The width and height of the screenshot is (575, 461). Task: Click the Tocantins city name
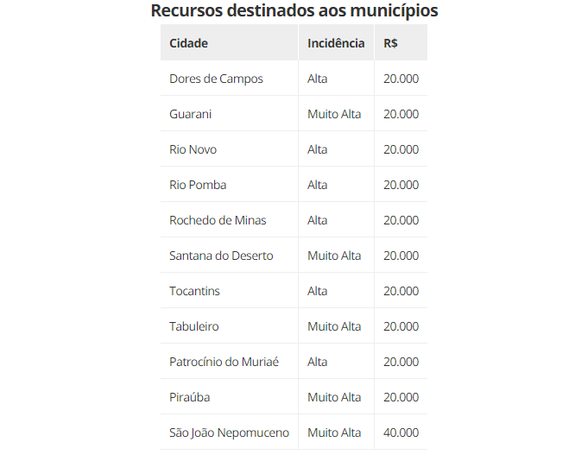point(194,291)
